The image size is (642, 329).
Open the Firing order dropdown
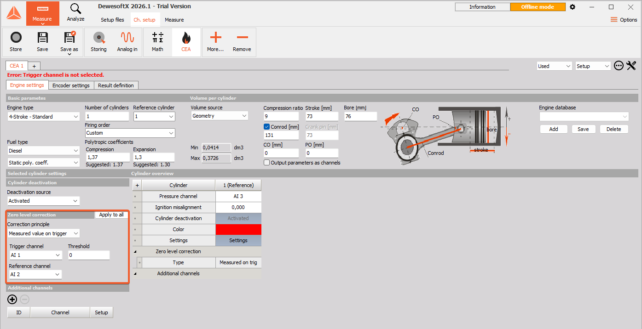[130, 133]
